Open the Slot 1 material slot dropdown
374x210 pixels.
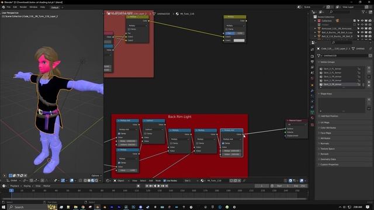(191, 181)
